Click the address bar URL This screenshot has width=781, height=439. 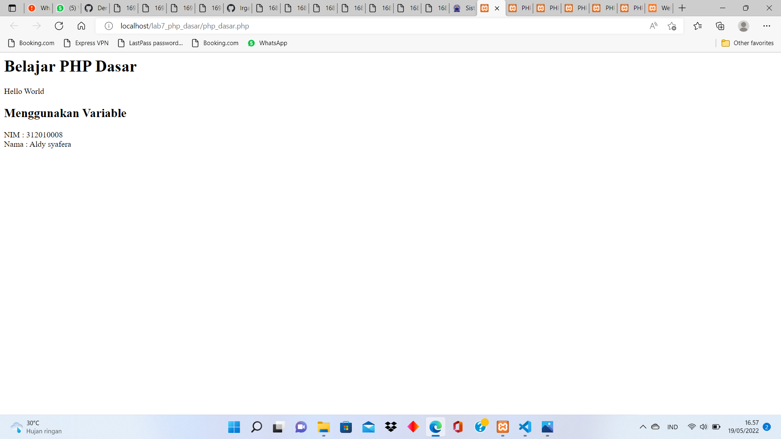click(185, 26)
